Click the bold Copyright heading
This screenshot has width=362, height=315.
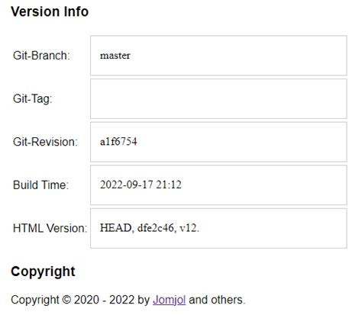coord(43,272)
